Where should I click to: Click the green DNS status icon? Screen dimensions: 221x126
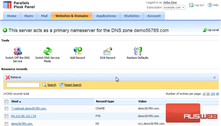(5, 30)
